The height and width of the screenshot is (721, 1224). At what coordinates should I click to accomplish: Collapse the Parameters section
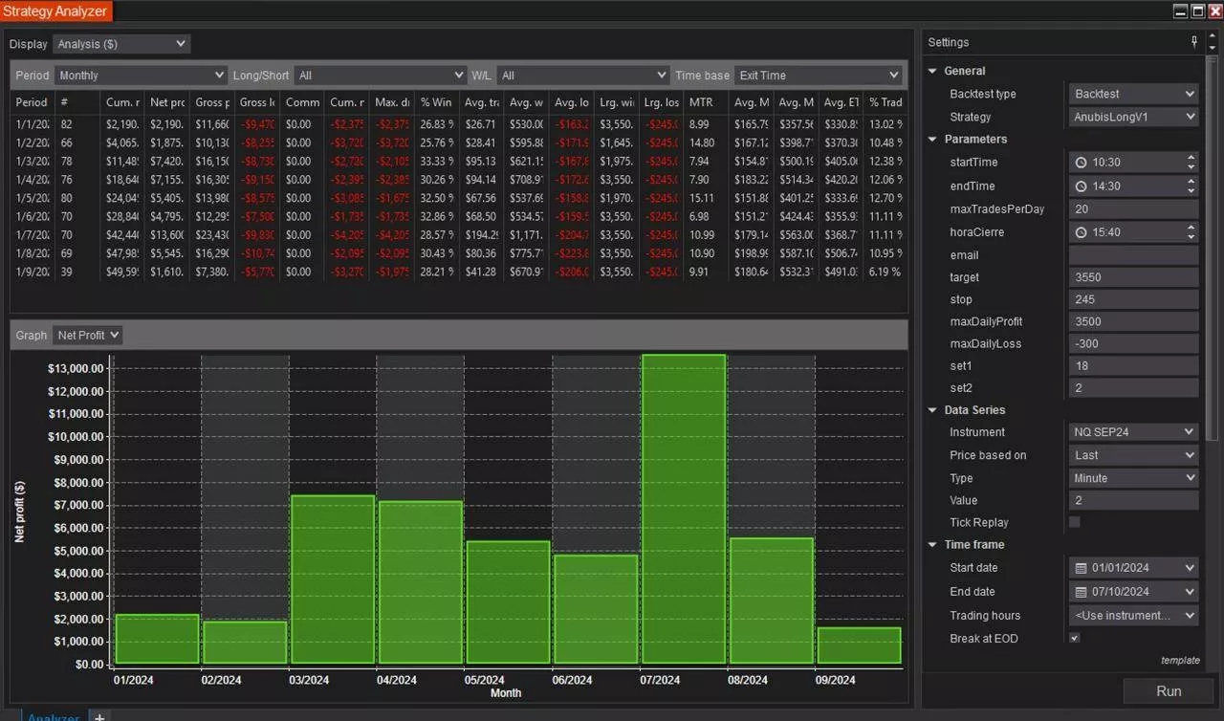point(932,140)
